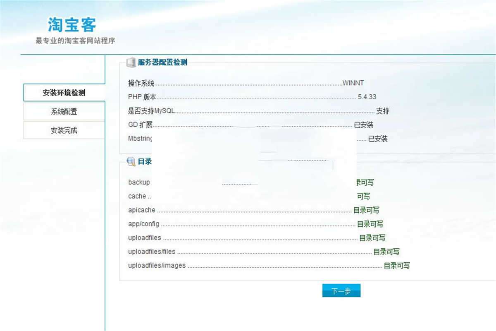
Task: Click the GD 扩展 label
Action: coord(141,125)
